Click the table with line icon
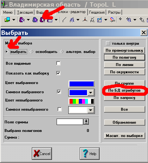The width and height of the screenshot is (148, 163). 99,20
